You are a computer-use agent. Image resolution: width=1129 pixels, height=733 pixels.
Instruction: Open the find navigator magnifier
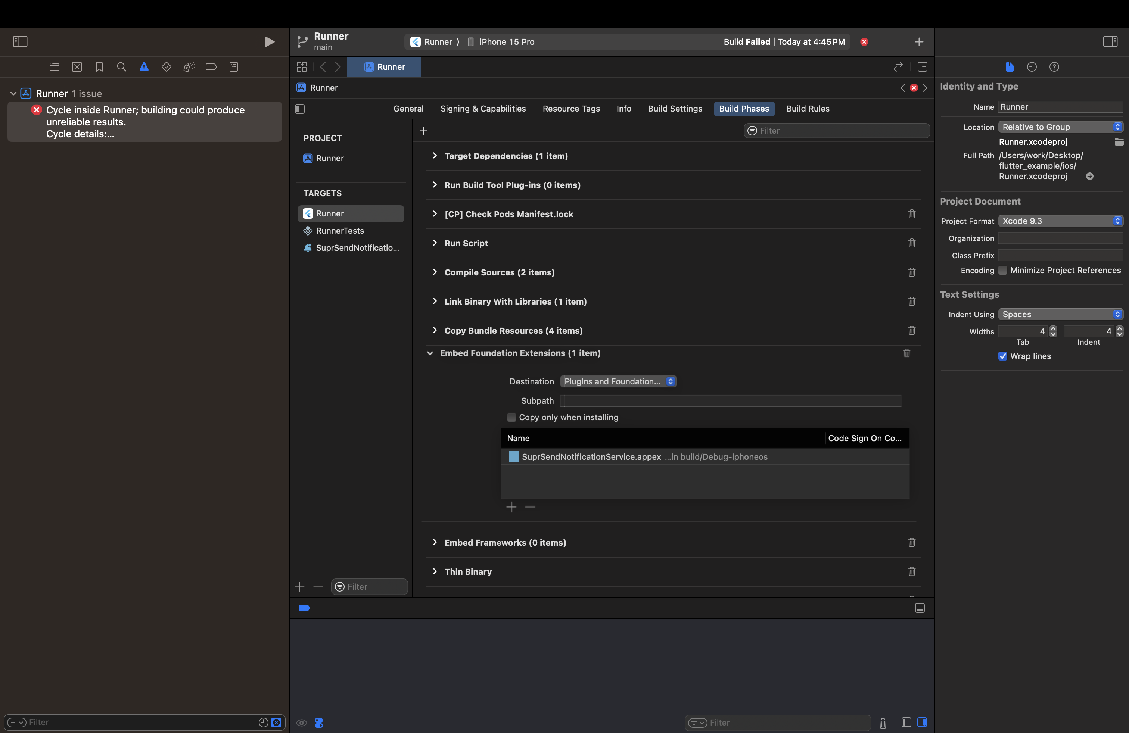(121, 67)
